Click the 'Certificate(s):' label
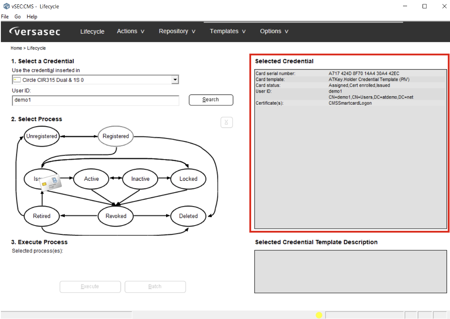 (269, 103)
